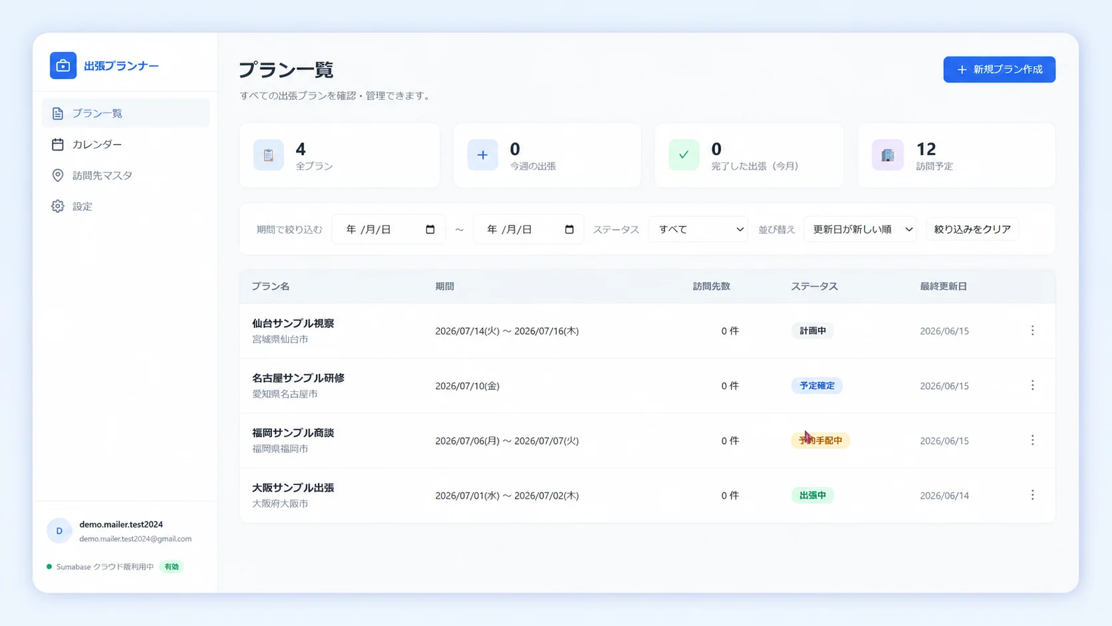The height and width of the screenshot is (626, 1112).
Task: Click the 福岡県福岡市 location text
Action: tap(280, 449)
